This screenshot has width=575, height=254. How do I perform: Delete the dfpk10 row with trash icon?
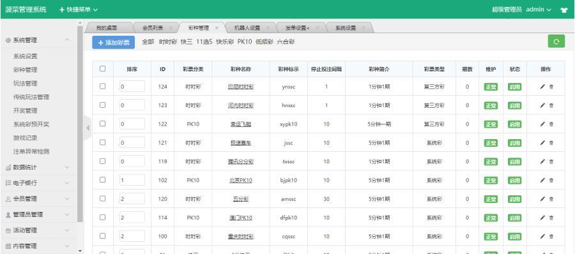click(551, 218)
